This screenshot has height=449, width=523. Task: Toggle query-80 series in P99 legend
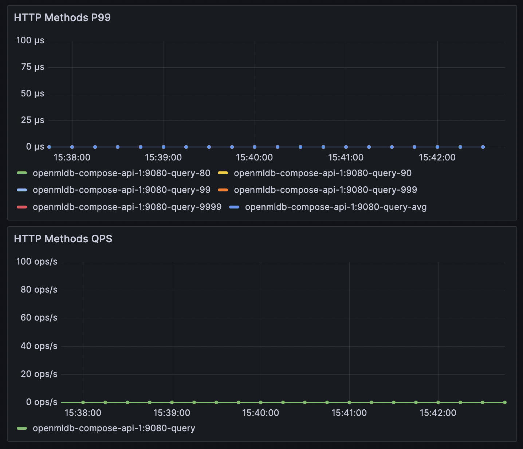click(122, 173)
